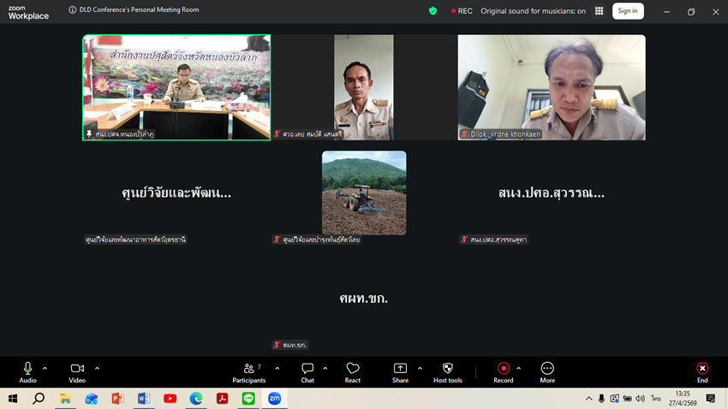Toggle the Audio microphone mute
The width and height of the screenshot is (728, 409).
(x=27, y=371)
